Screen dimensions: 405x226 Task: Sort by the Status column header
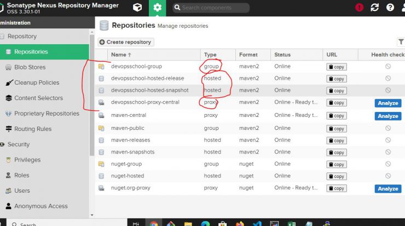(297, 55)
